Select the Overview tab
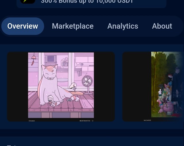 click(23, 26)
